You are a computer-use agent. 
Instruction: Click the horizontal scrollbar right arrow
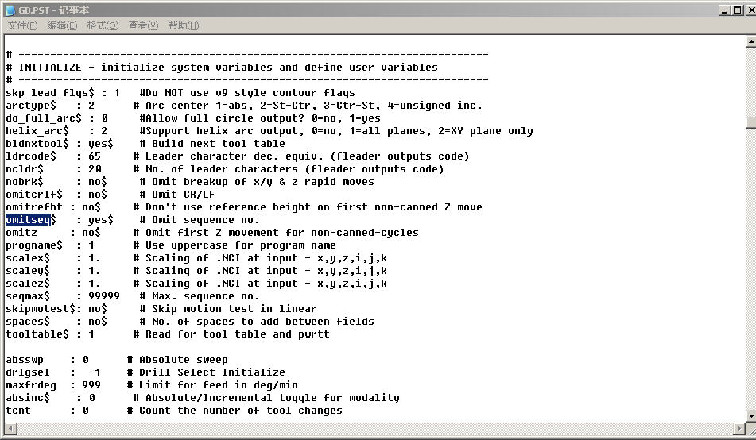coord(739,428)
